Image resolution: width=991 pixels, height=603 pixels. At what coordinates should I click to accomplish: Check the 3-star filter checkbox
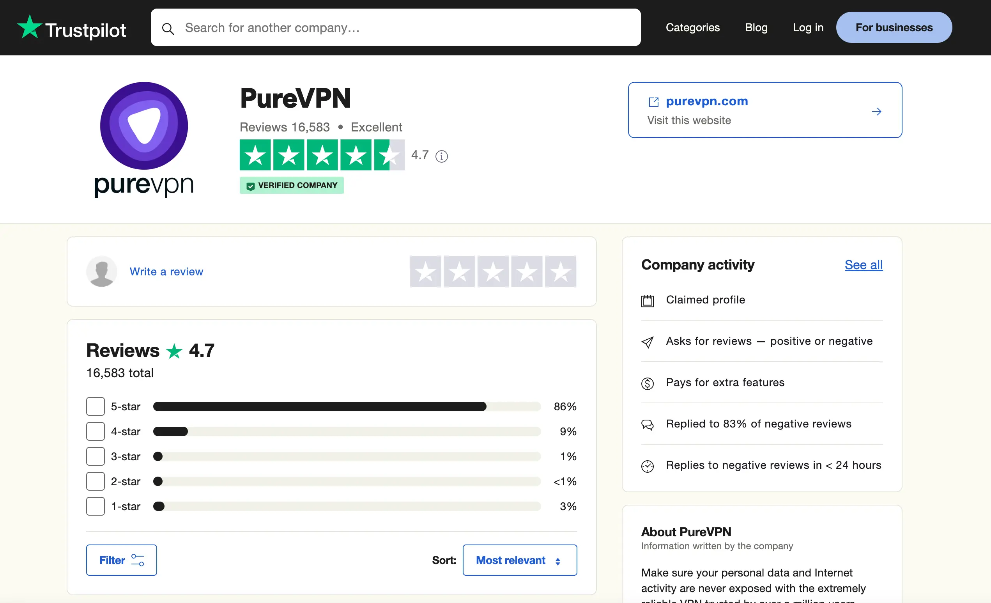click(96, 456)
